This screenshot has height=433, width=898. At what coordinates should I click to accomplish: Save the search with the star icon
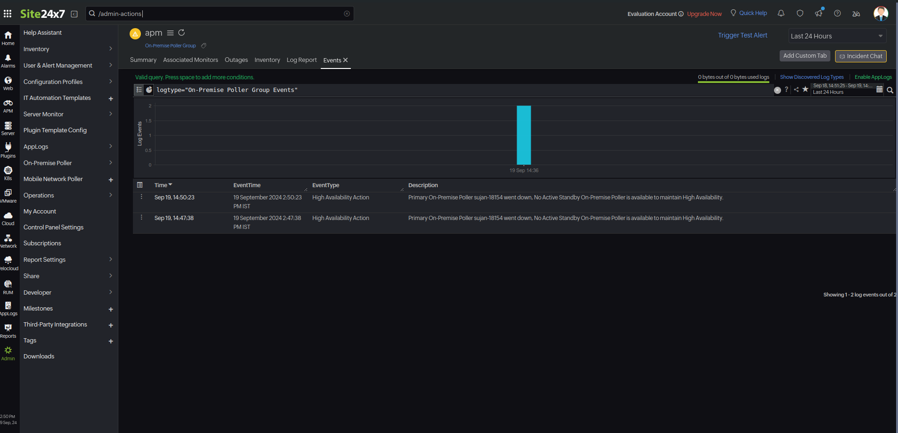coord(805,90)
